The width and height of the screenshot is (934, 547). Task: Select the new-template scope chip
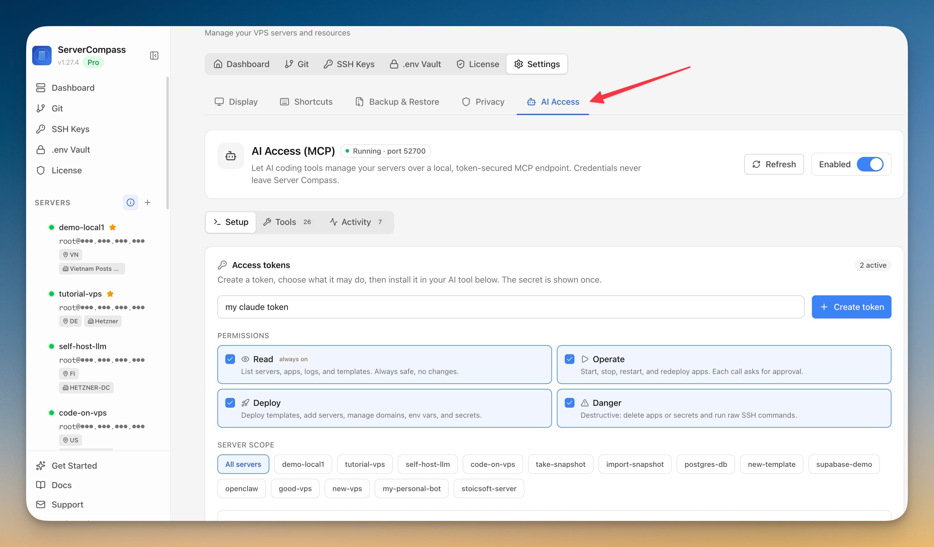click(x=772, y=464)
